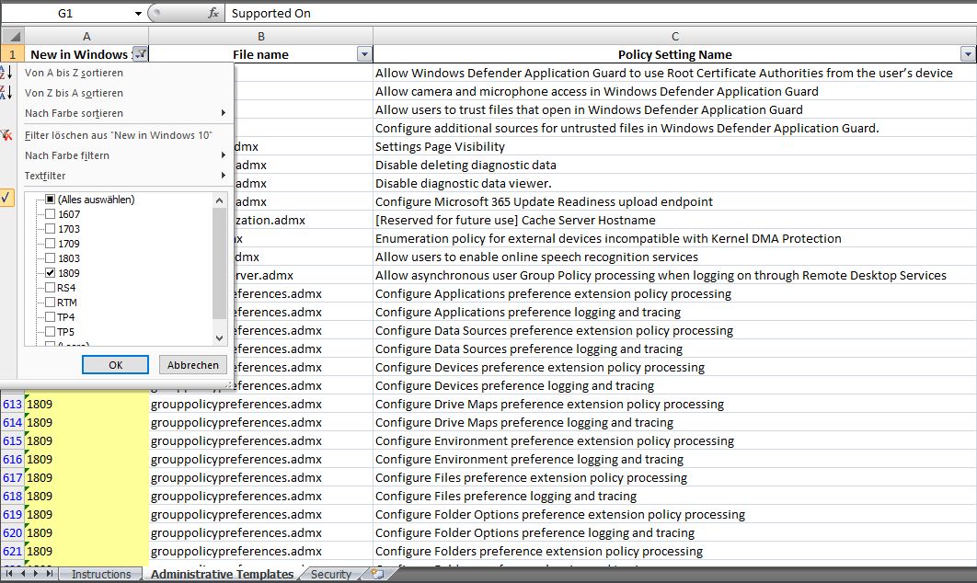Uncheck the 1809 filter value
This screenshot has height=583, width=977.
point(51,273)
